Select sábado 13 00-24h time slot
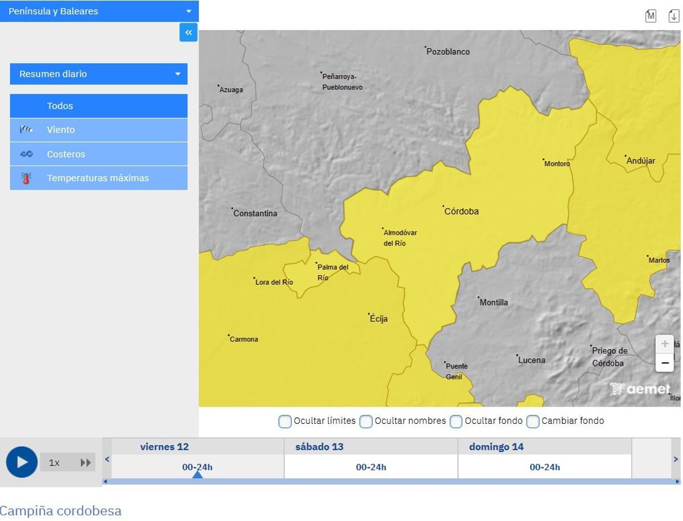 tap(371, 467)
